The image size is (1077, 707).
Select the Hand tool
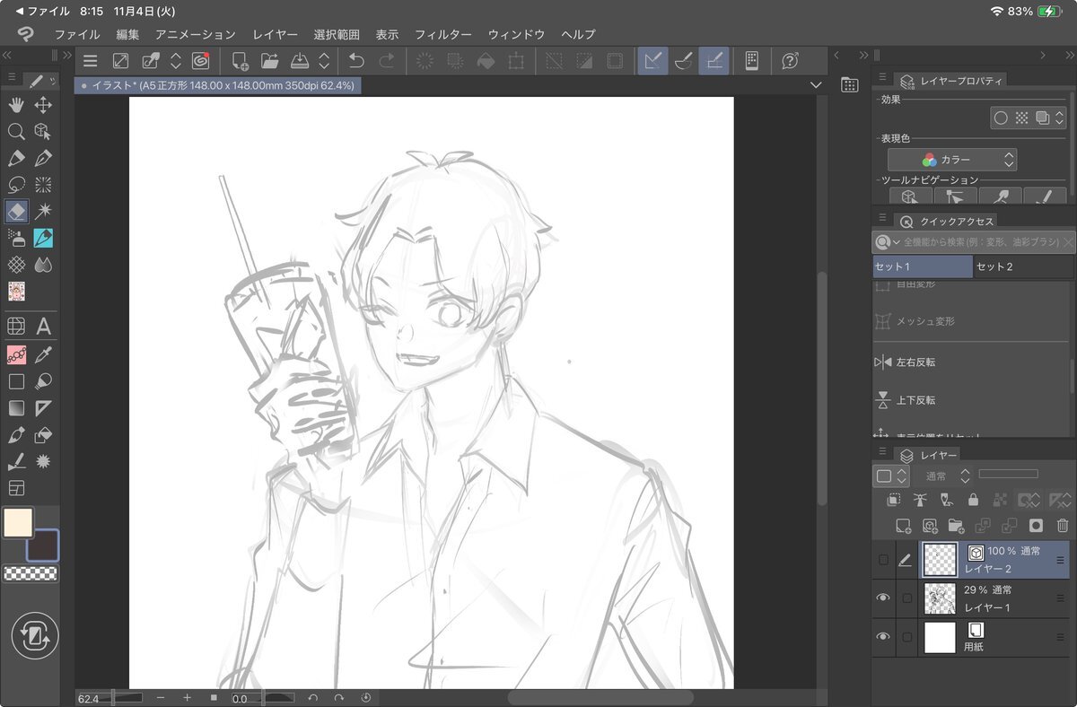click(16, 105)
